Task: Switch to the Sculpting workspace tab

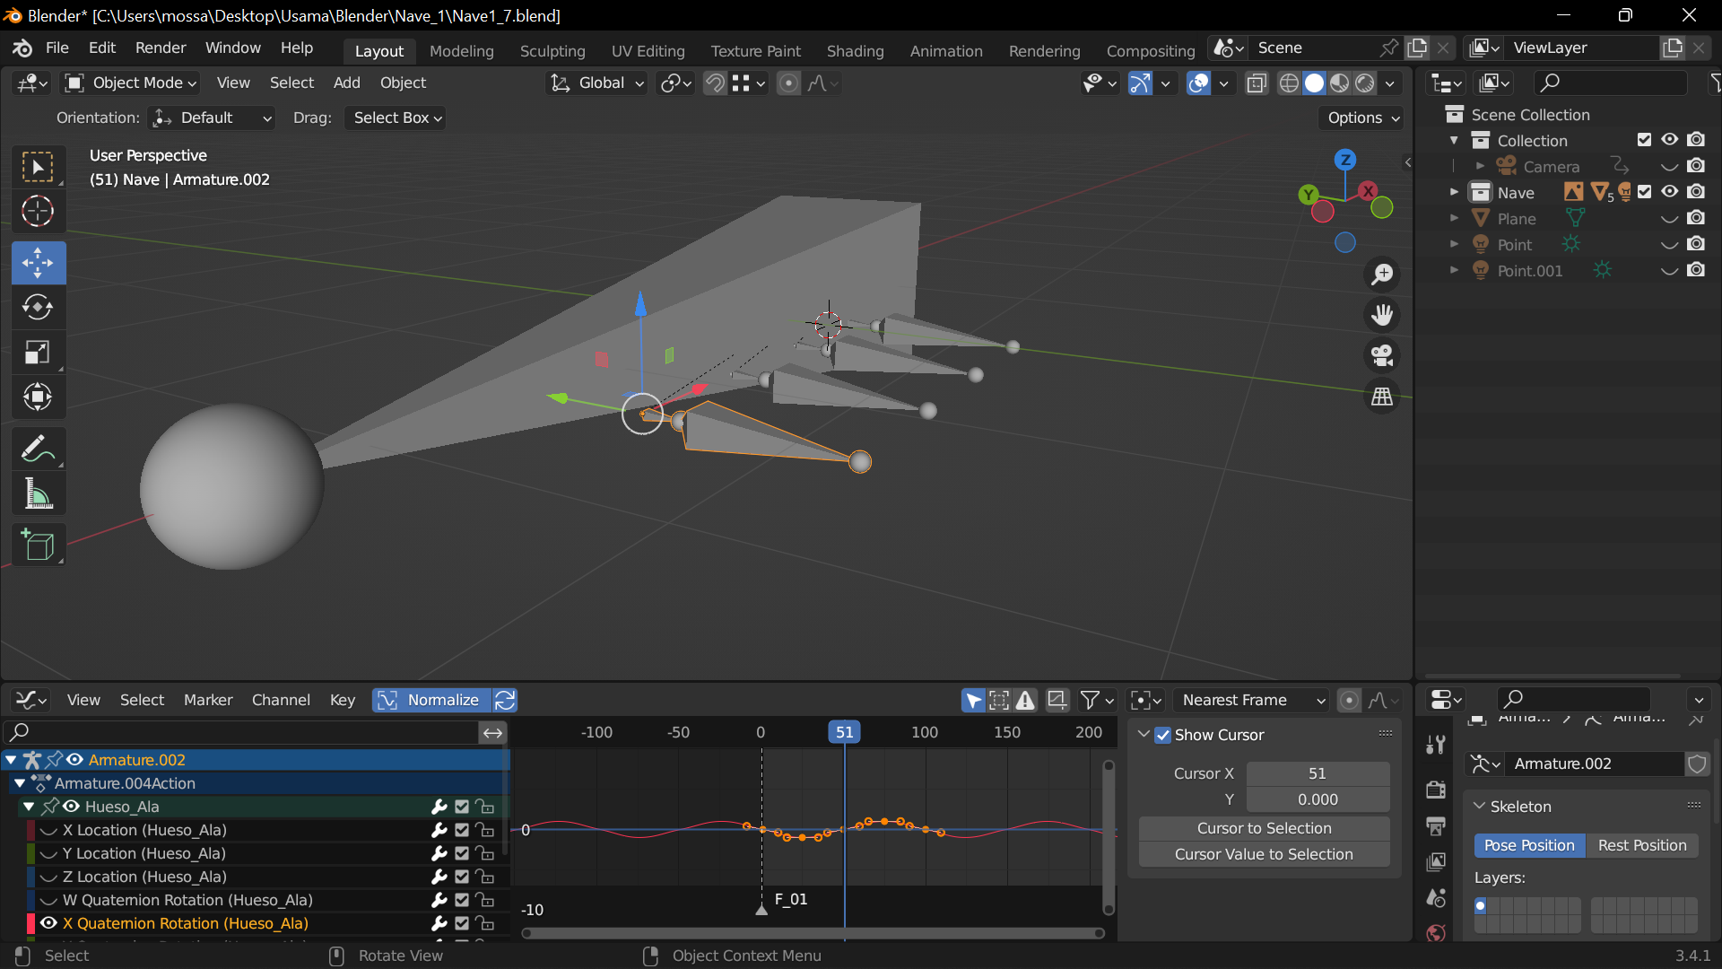Action: (x=552, y=51)
